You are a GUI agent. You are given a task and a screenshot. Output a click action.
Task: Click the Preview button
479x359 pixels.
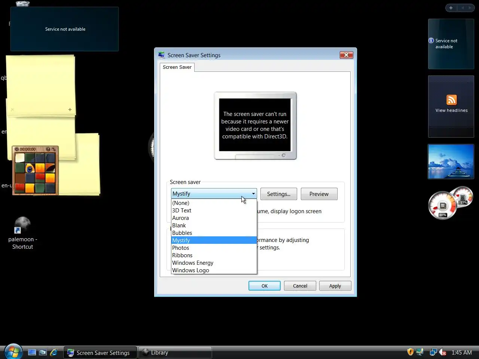coord(319,194)
